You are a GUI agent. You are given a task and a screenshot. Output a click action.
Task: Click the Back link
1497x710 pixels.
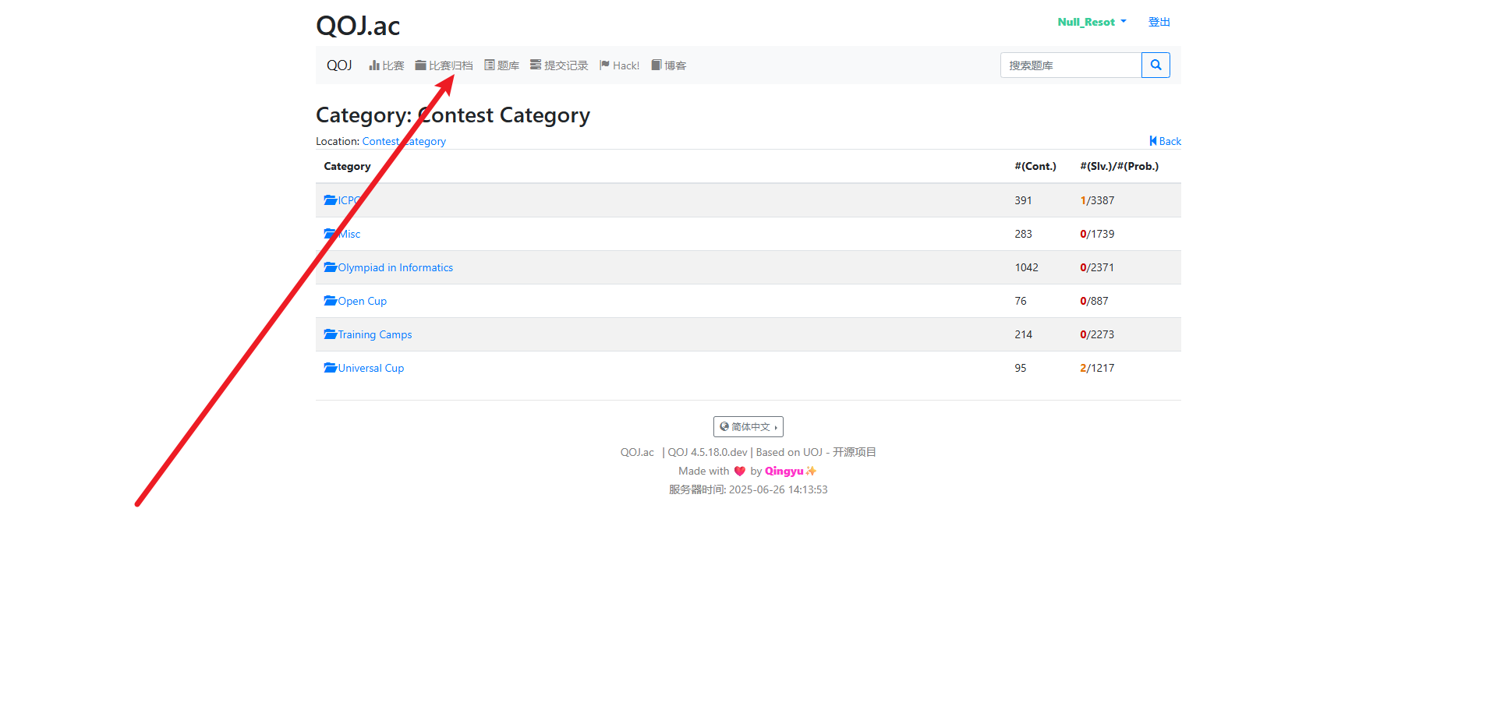tap(1165, 141)
